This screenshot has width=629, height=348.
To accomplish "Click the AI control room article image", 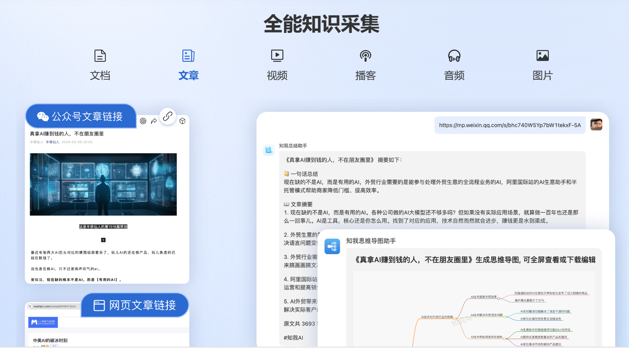I will pyautogui.click(x=103, y=184).
